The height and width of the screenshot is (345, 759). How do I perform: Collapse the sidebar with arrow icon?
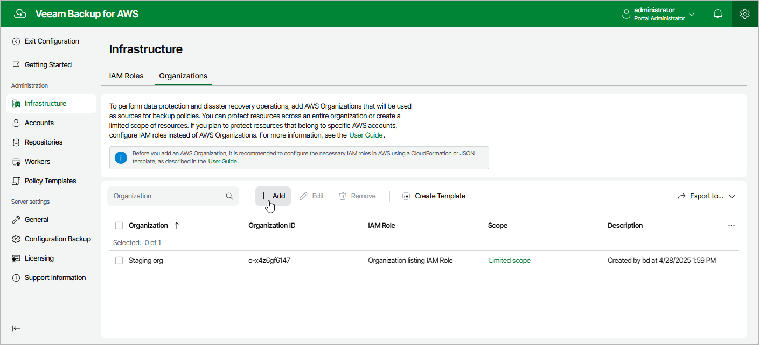[x=16, y=328]
